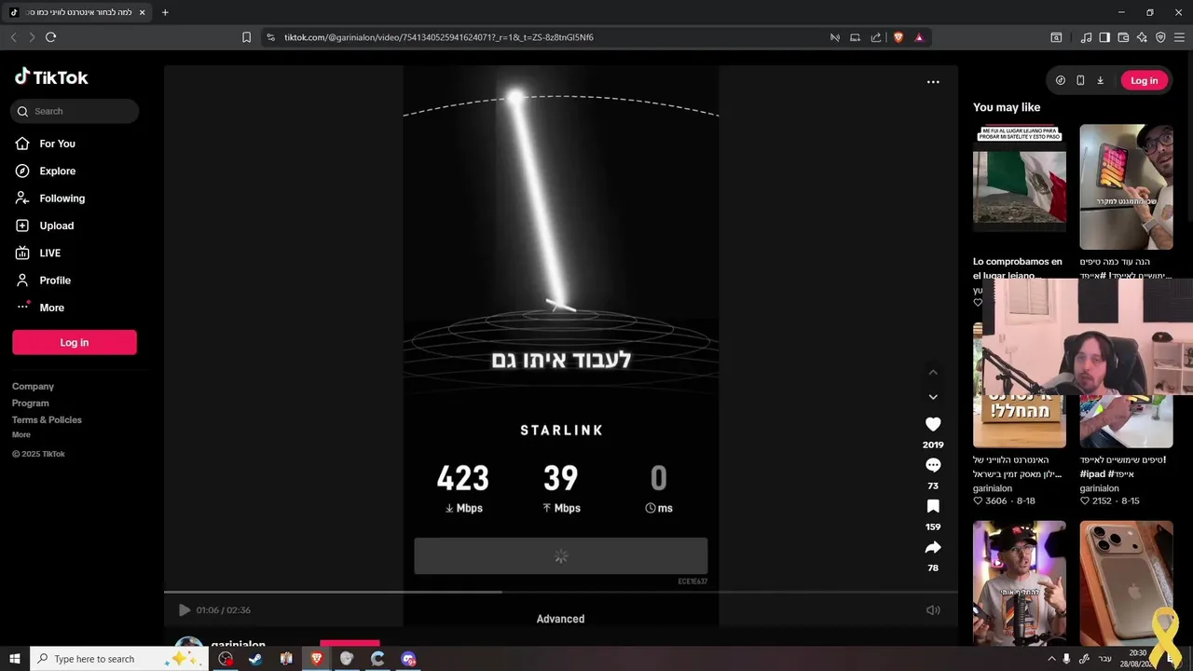Image resolution: width=1193 pixels, height=671 pixels.
Task: Open the video's three-dot options menu
Action: tap(933, 82)
